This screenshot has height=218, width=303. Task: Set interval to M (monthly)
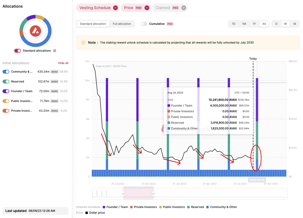point(295,24)
